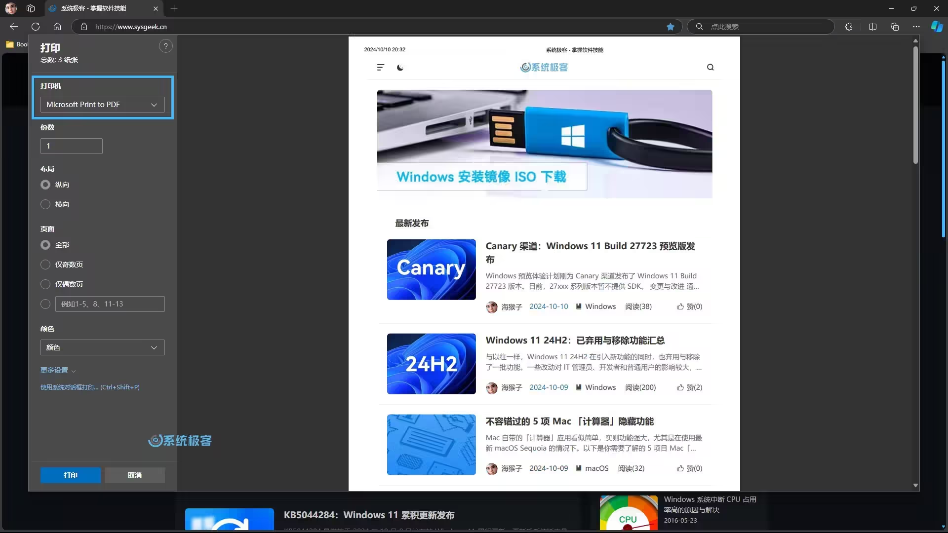Open a new tab with plus button

[x=174, y=8]
